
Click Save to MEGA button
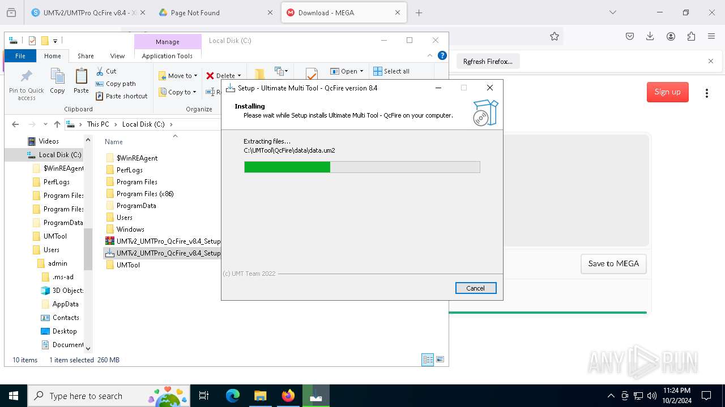tap(613, 263)
